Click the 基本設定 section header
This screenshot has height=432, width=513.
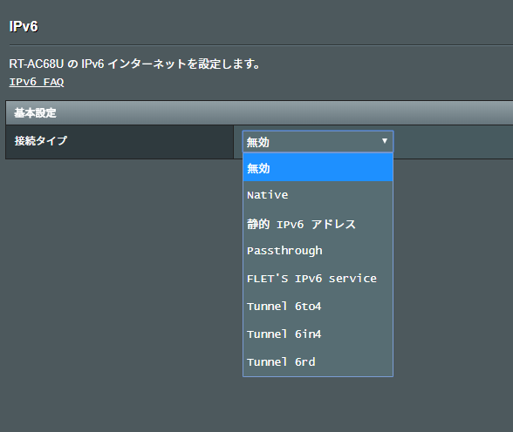click(35, 113)
